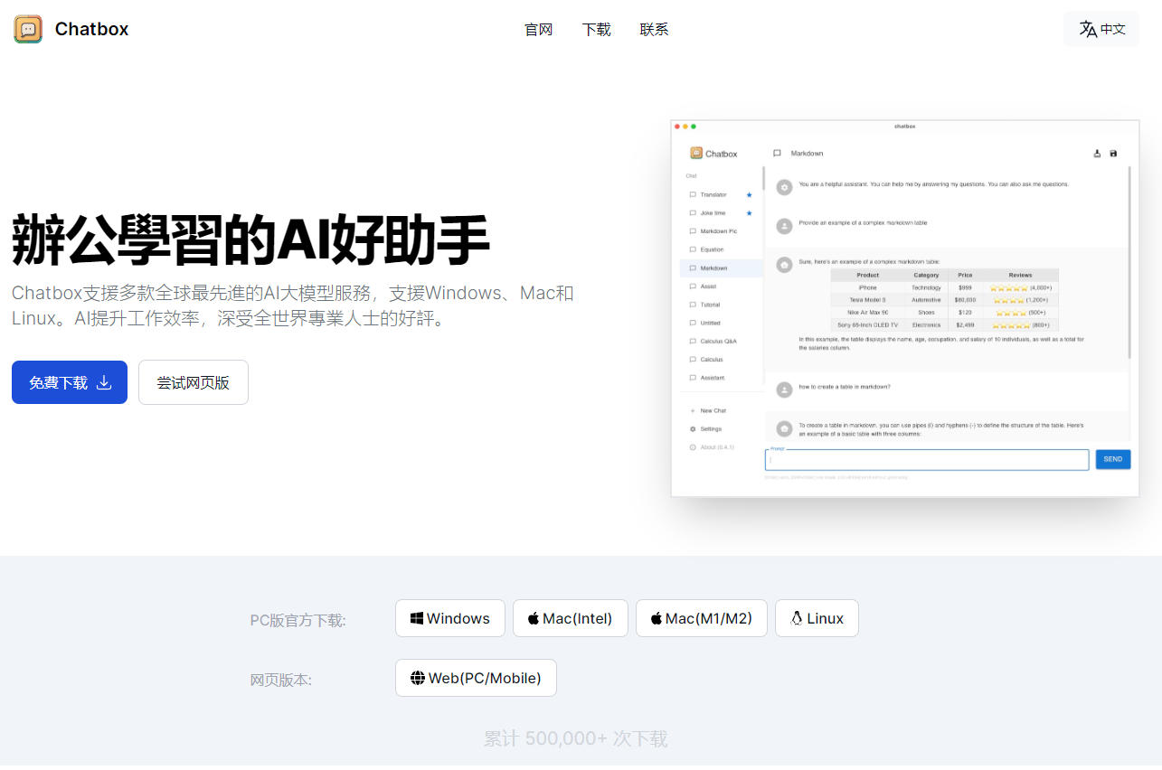
Task: Click the Chatbox logo icon in the site header
Action: [x=28, y=29]
